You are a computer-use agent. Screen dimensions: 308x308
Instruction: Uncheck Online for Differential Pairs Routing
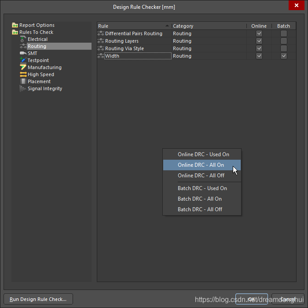tap(259, 33)
